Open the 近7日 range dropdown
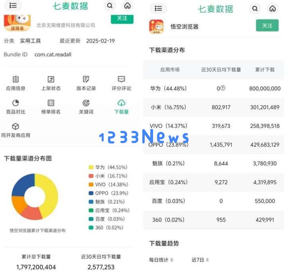The height and width of the screenshot is (273, 287). [200, 260]
